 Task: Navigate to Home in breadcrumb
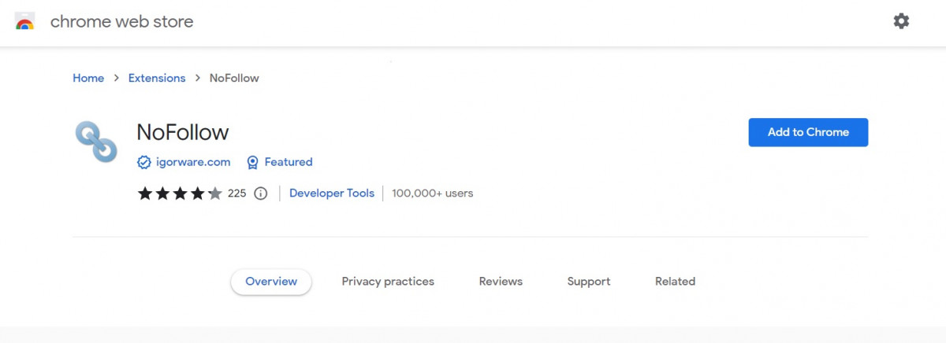[x=88, y=78]
